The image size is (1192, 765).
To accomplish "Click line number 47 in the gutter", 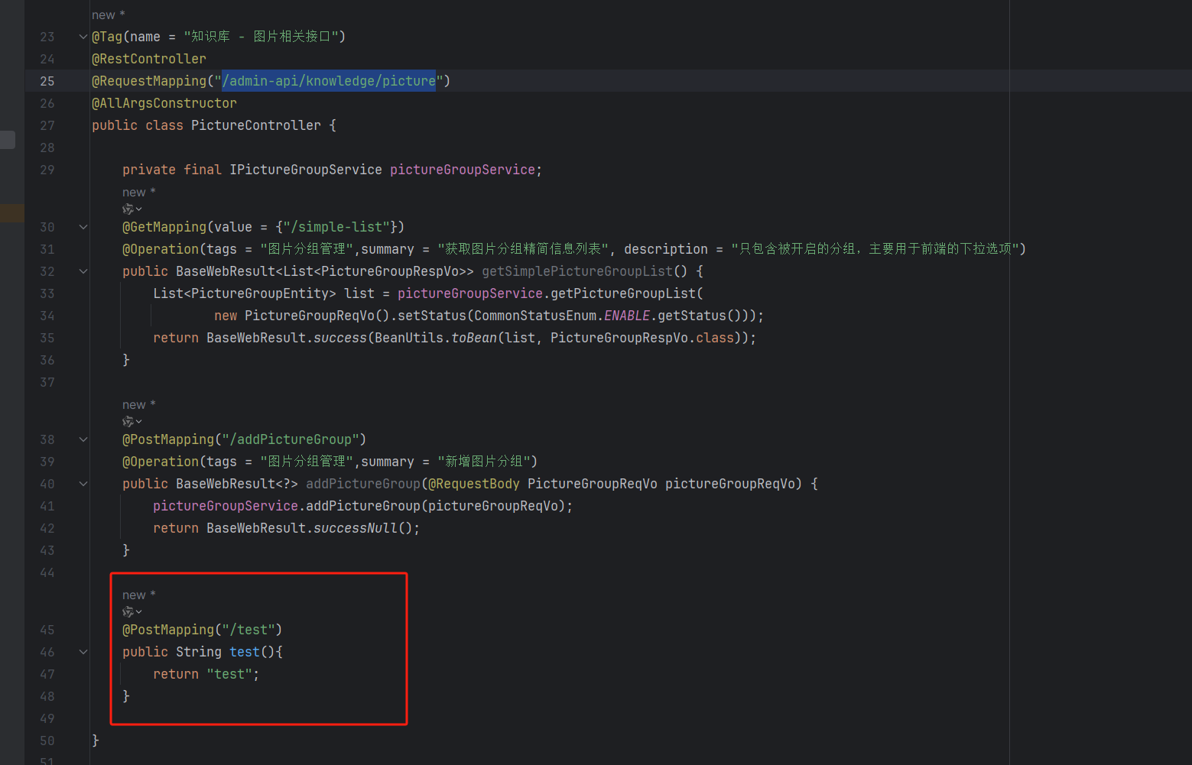I will (47, 674).
